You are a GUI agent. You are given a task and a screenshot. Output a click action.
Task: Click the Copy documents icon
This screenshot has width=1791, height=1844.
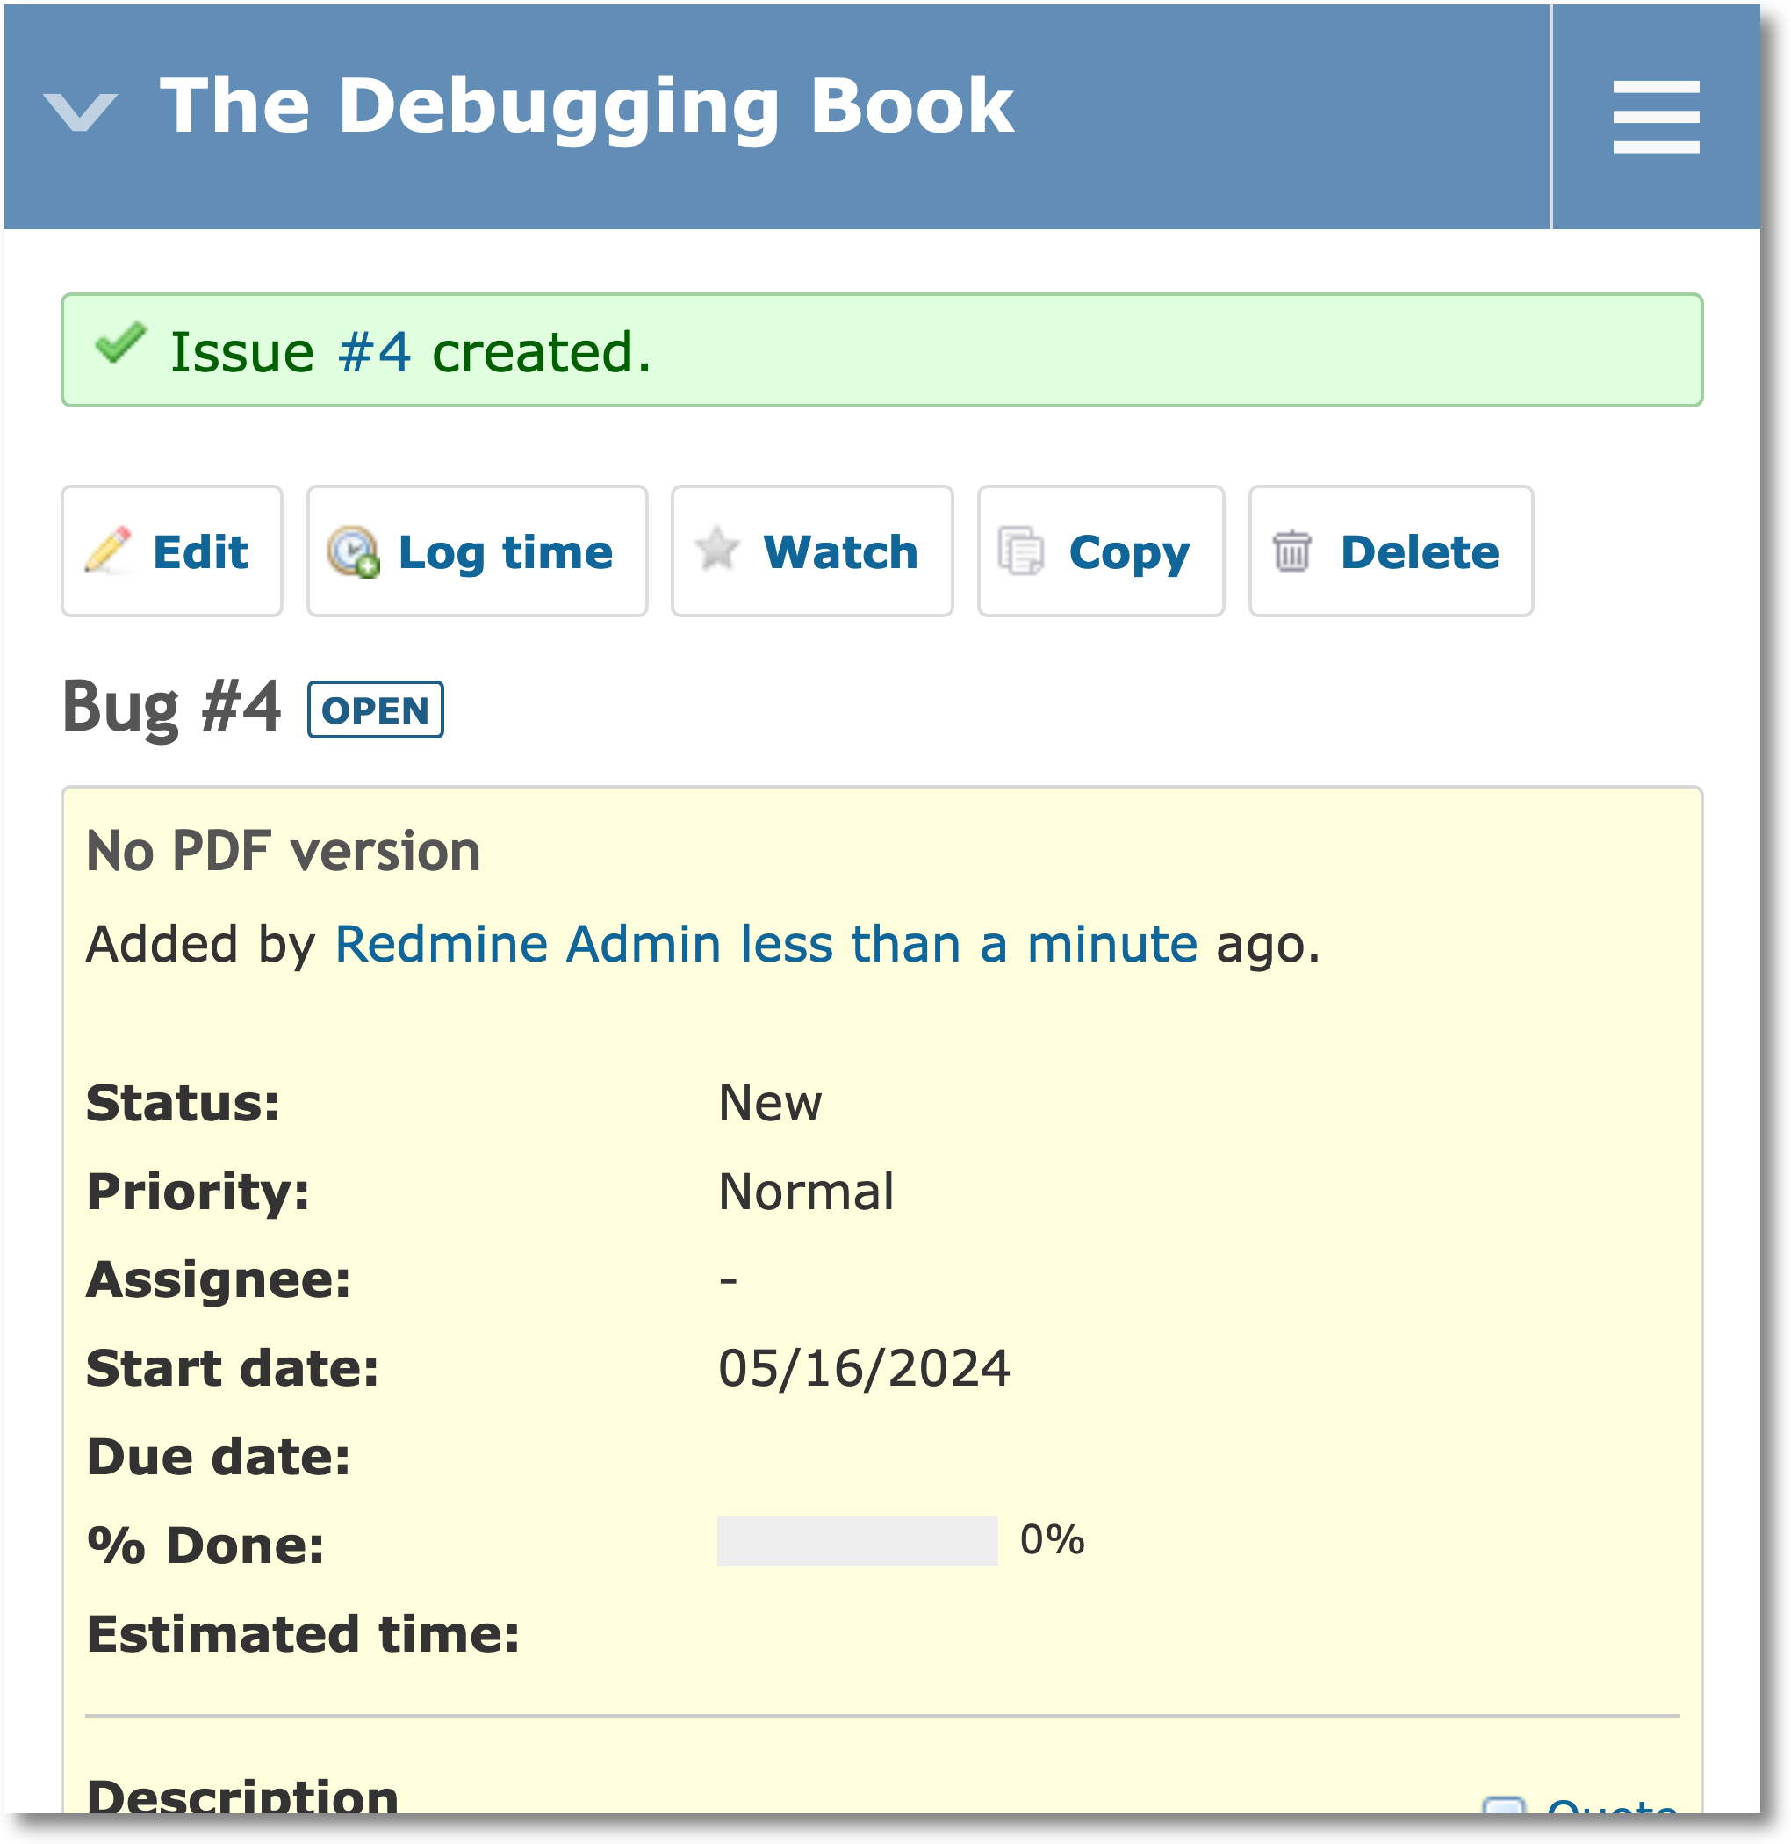(x=1020, y=551)
